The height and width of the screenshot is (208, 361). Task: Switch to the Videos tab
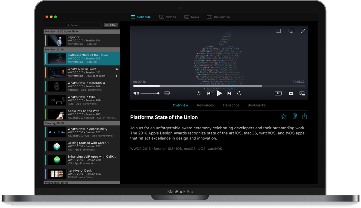[x=168, y=17]
